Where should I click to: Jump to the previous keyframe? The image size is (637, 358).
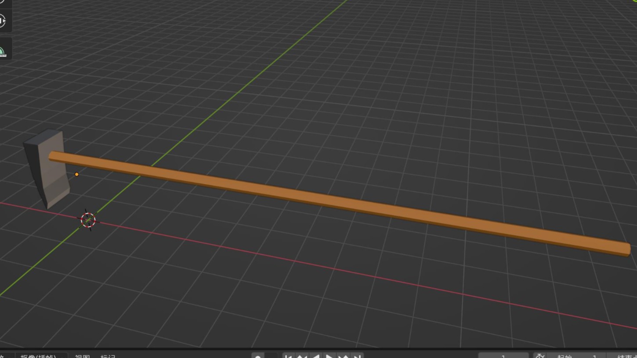coord(302,356)
